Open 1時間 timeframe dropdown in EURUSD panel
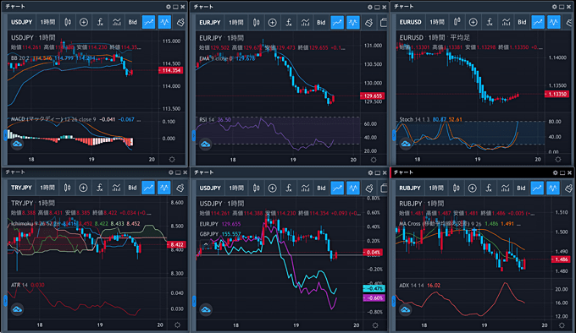The height and width of the screenshot is (333, 576). (437, 22)
